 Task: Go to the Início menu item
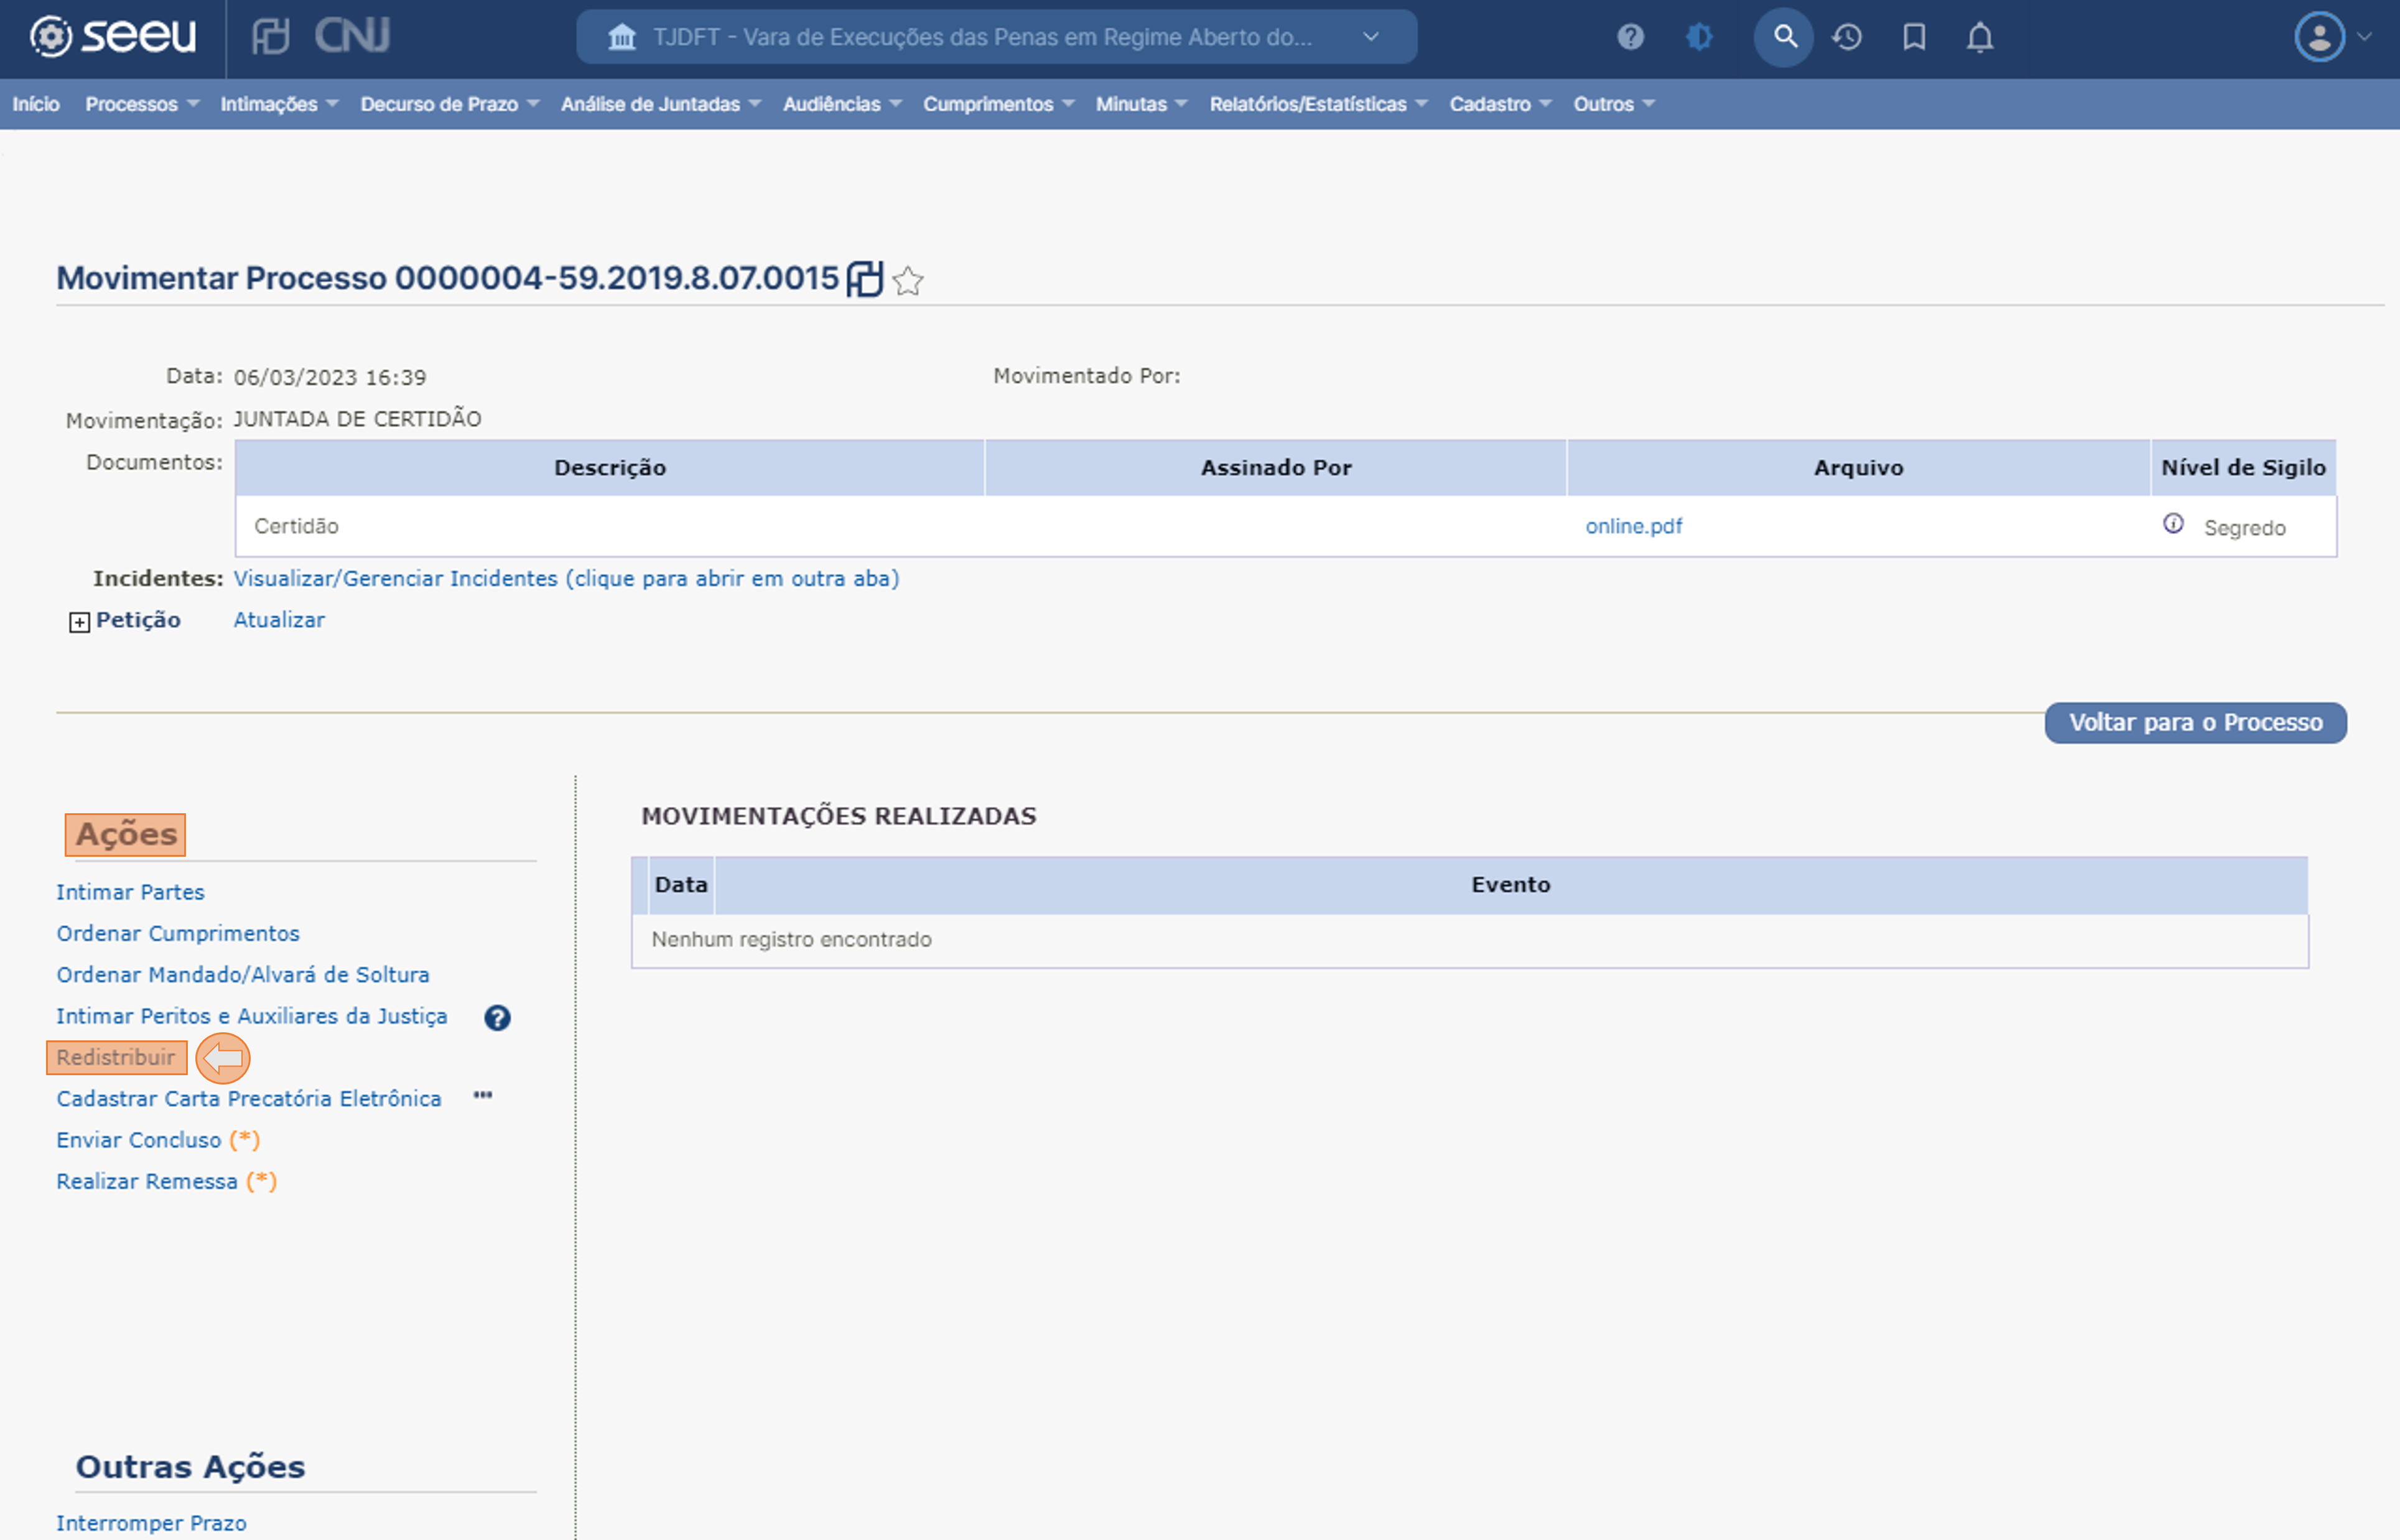coord(36,104)
